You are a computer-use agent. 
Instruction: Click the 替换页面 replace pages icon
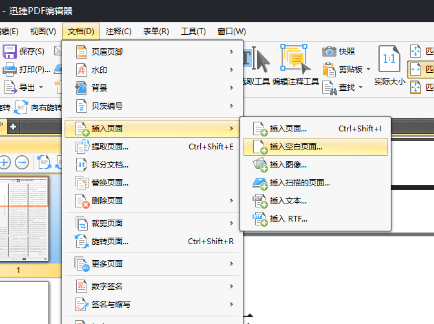(81, 183)
